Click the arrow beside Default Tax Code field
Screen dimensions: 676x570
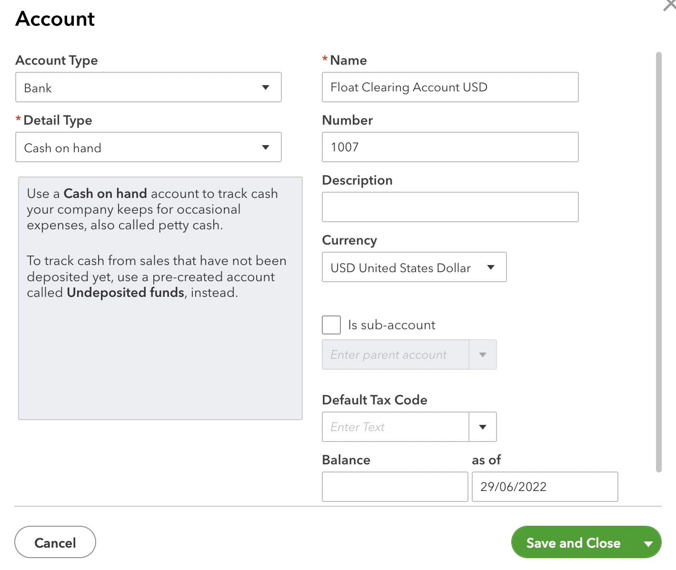tap(483, 427)
